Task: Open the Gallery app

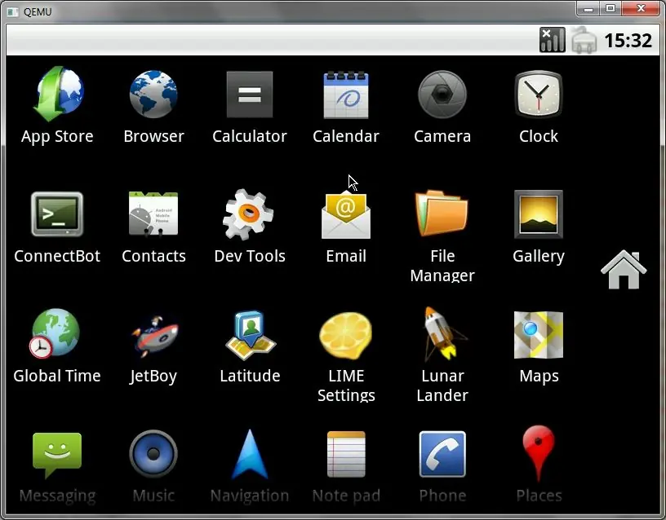Action: click(x=539, y=214)
